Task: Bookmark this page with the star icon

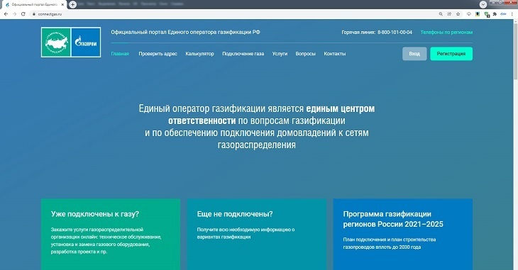Action: pyautogui.click(x=458, y=14)
